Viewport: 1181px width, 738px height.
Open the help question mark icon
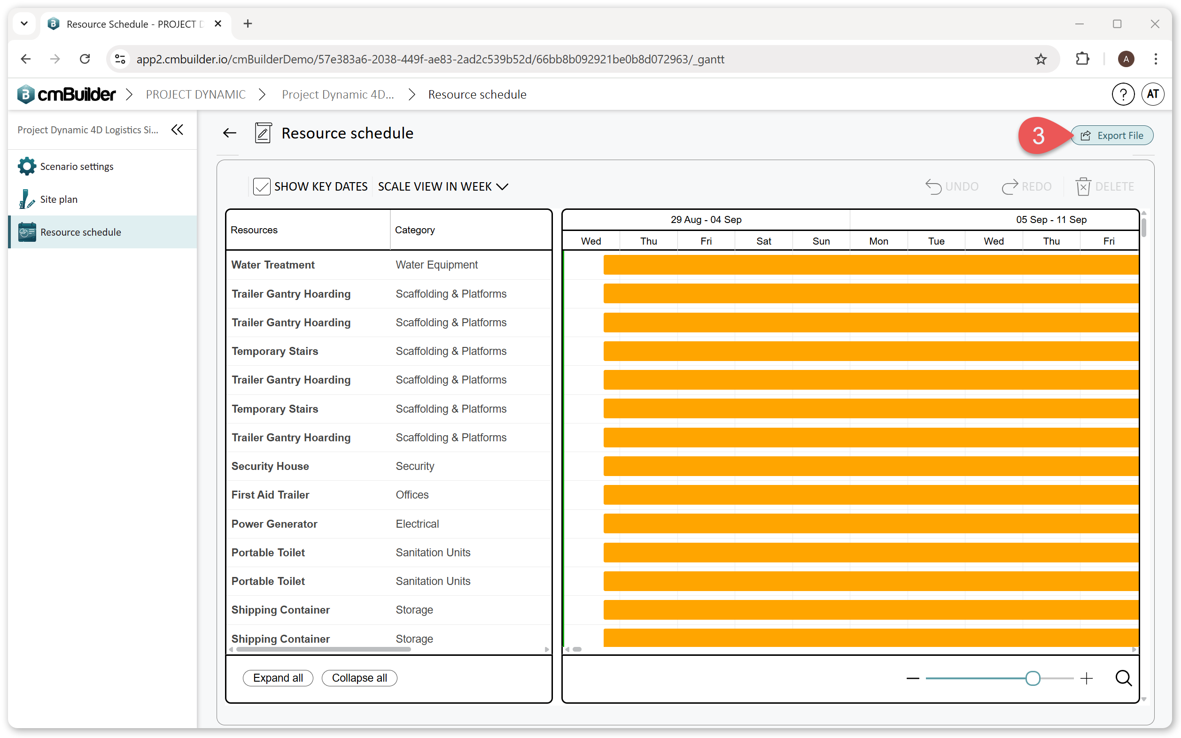[1123, 94]
